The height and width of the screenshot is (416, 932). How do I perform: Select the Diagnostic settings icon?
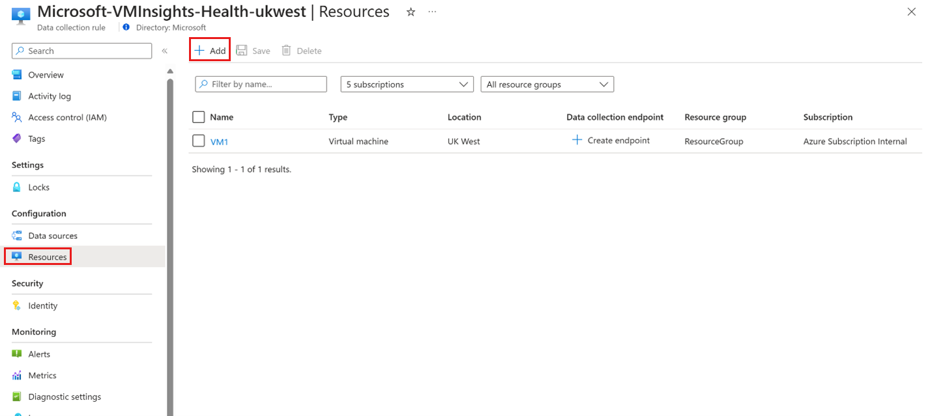[16, 396]
